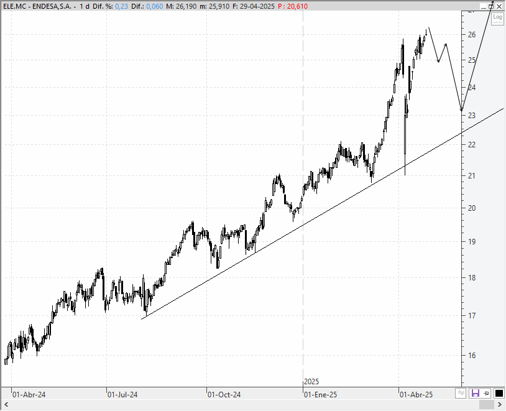Click the 17 price axis label

tap(472, 315)
